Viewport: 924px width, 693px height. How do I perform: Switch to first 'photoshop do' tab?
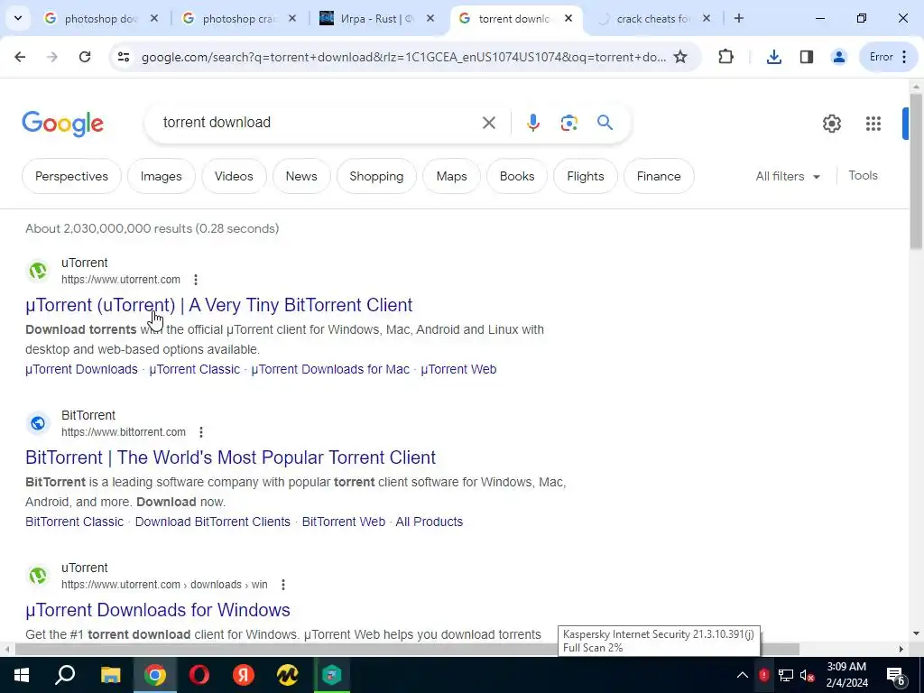[x=101, y=19]
